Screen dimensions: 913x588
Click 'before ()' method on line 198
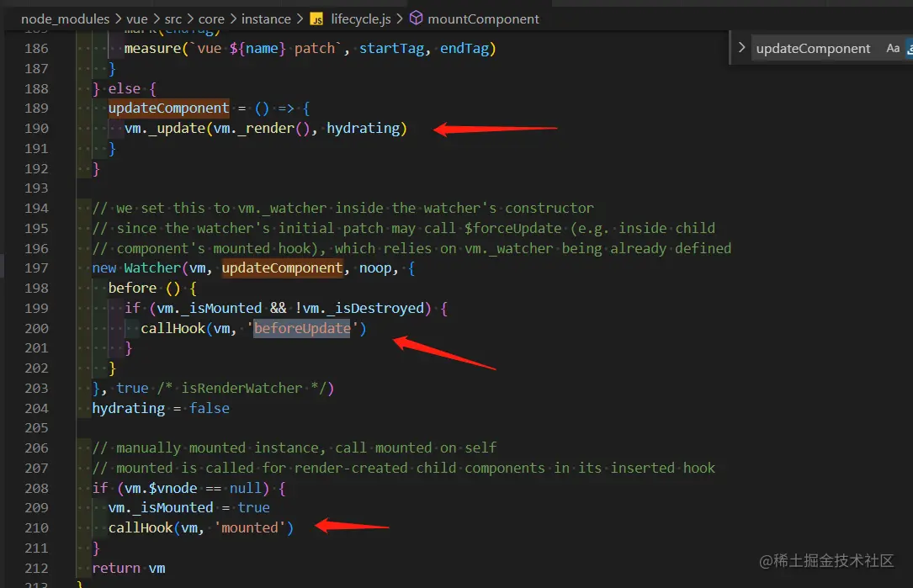pos(145,289)
